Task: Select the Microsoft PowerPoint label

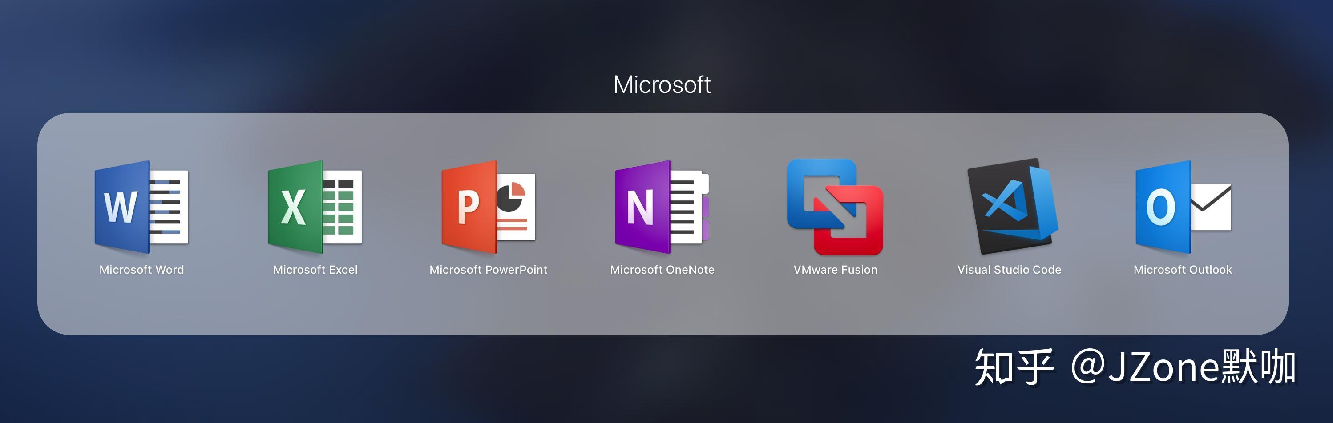Action: pos(488,269)
